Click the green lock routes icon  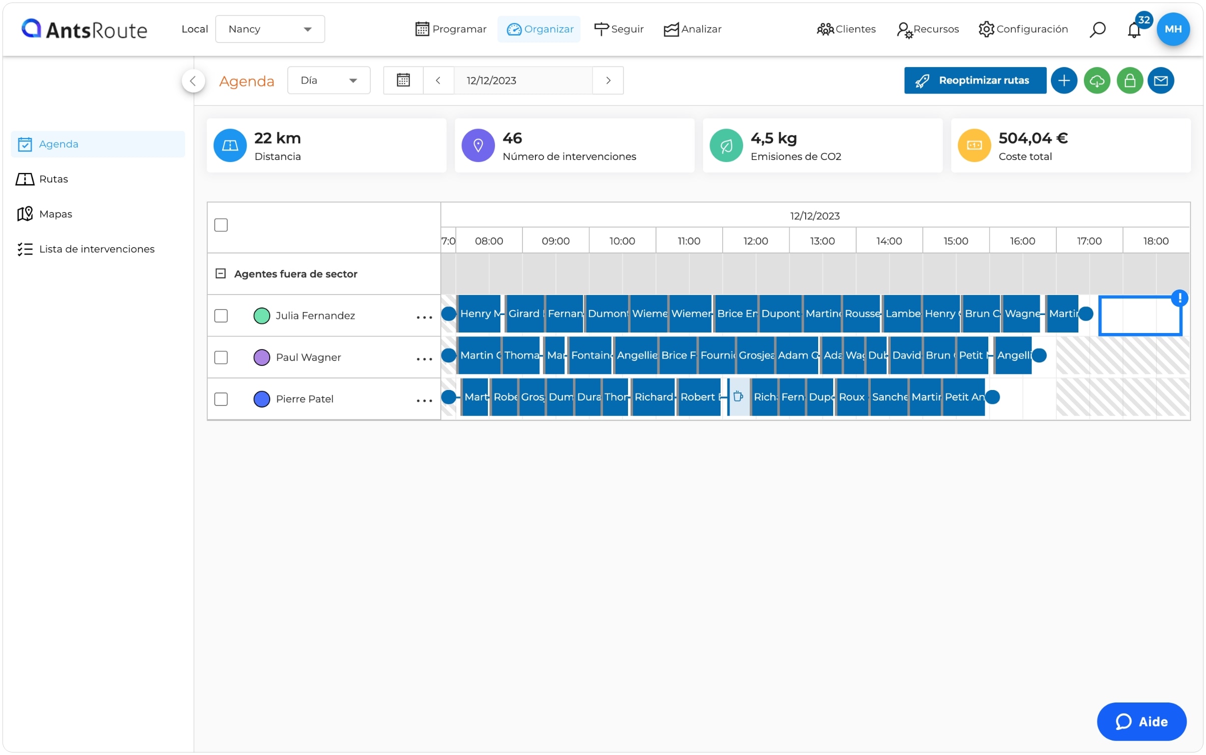tap(1129, 80)
